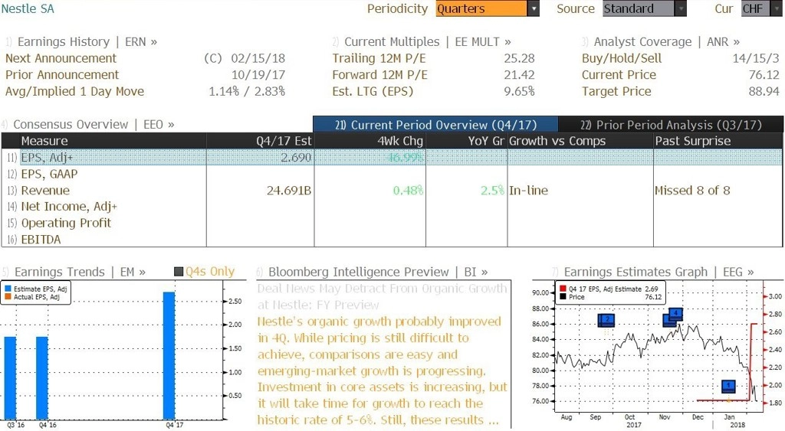Click Prior Announcement date 10/19/17
Image resolution: width=785 pixels, height=431 pixels.
258,75
